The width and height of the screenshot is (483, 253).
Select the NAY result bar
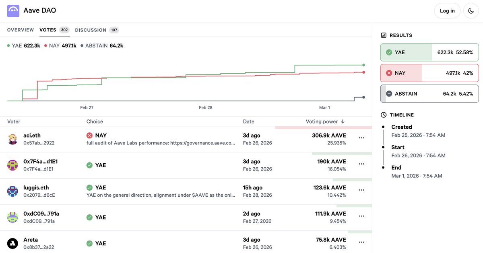[x=429, y=73]
